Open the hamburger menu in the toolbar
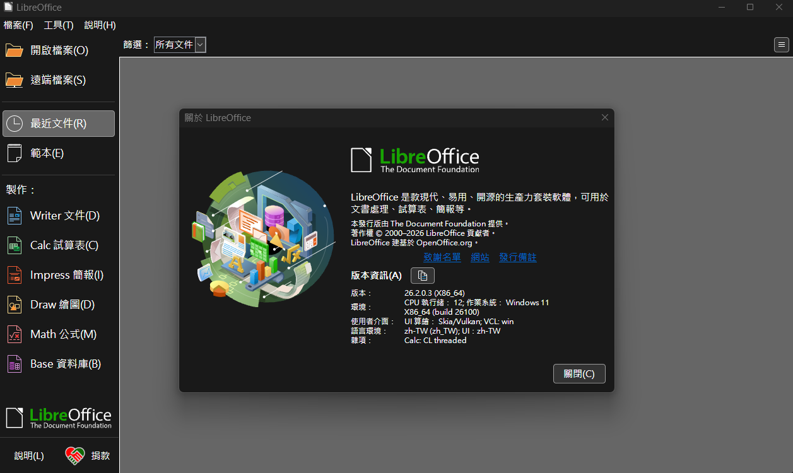793x473 pixels. click(781, 44)
